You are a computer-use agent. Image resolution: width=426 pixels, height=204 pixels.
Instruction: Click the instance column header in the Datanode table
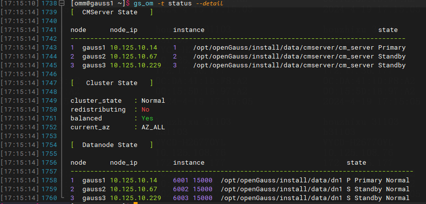[189, 163]
